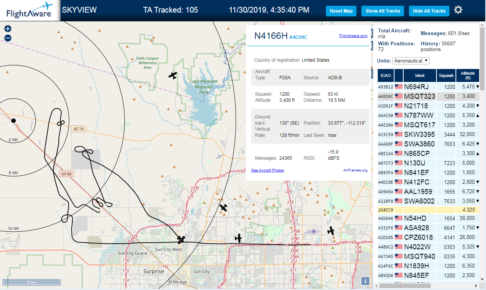Select the aircraft icon over Sun City West
The height and width of the screenshot is (290, 486).
[x=181, y=240]
